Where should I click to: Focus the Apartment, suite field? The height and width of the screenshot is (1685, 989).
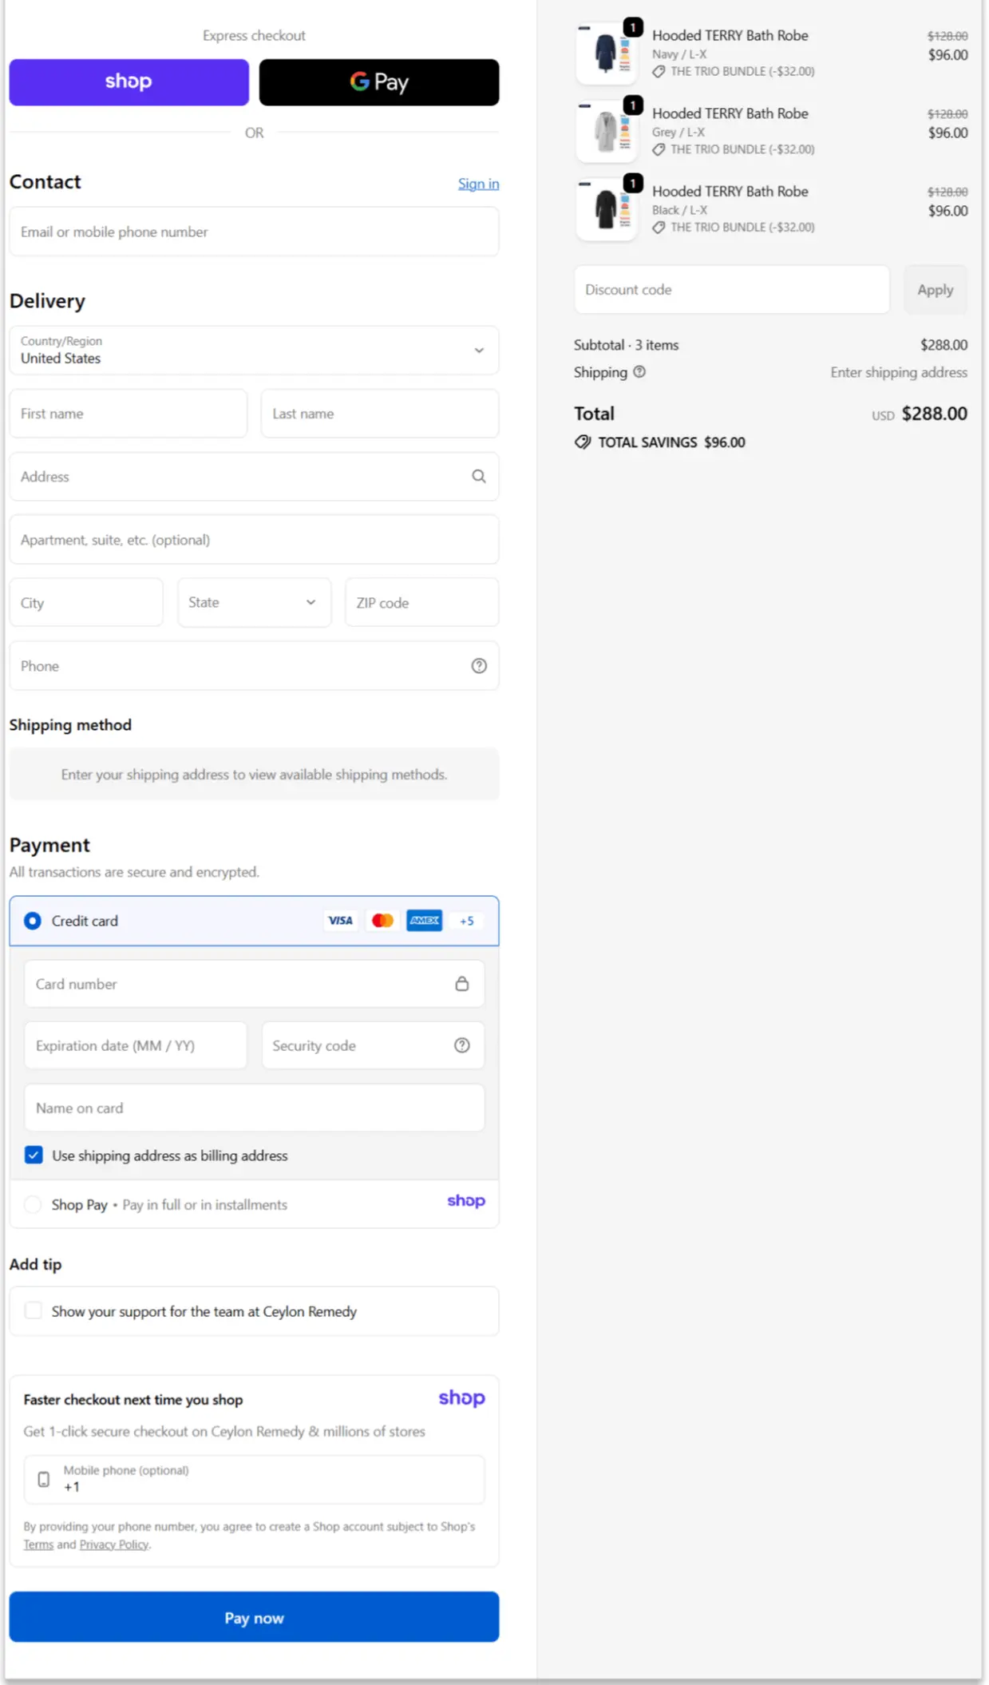[254, 540]
